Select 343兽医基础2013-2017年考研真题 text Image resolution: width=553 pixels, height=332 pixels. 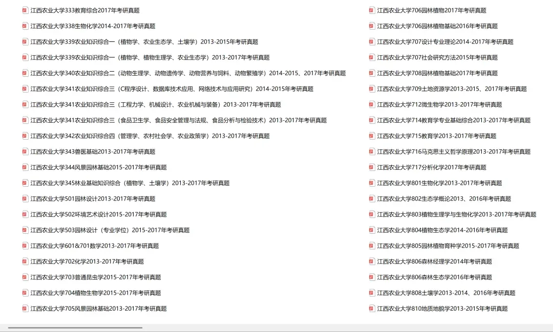pos(93,151)
